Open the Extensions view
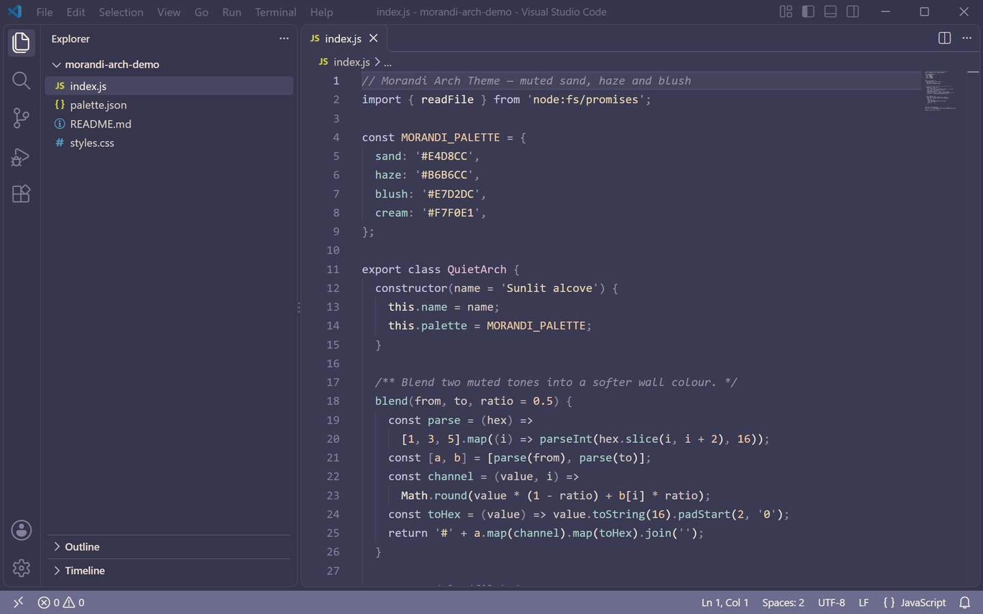The image size is (983, 614). (x=21, y=194)
